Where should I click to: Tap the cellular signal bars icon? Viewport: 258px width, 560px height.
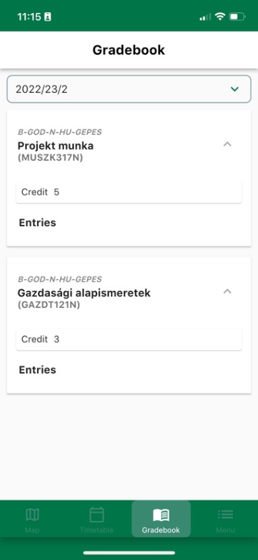pos(205,17)
